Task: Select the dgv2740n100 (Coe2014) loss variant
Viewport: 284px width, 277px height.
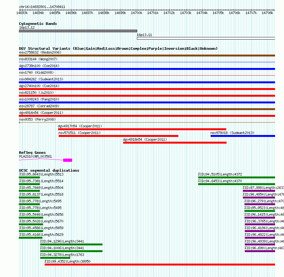Action: click(x=147, y=89)
